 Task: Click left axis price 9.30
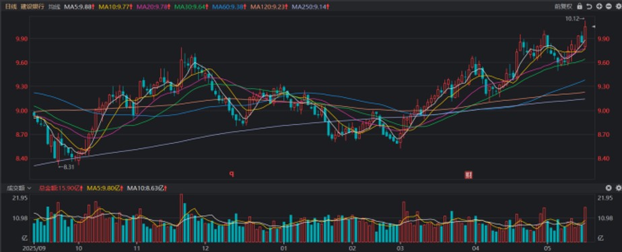click(x=22, y=87)
